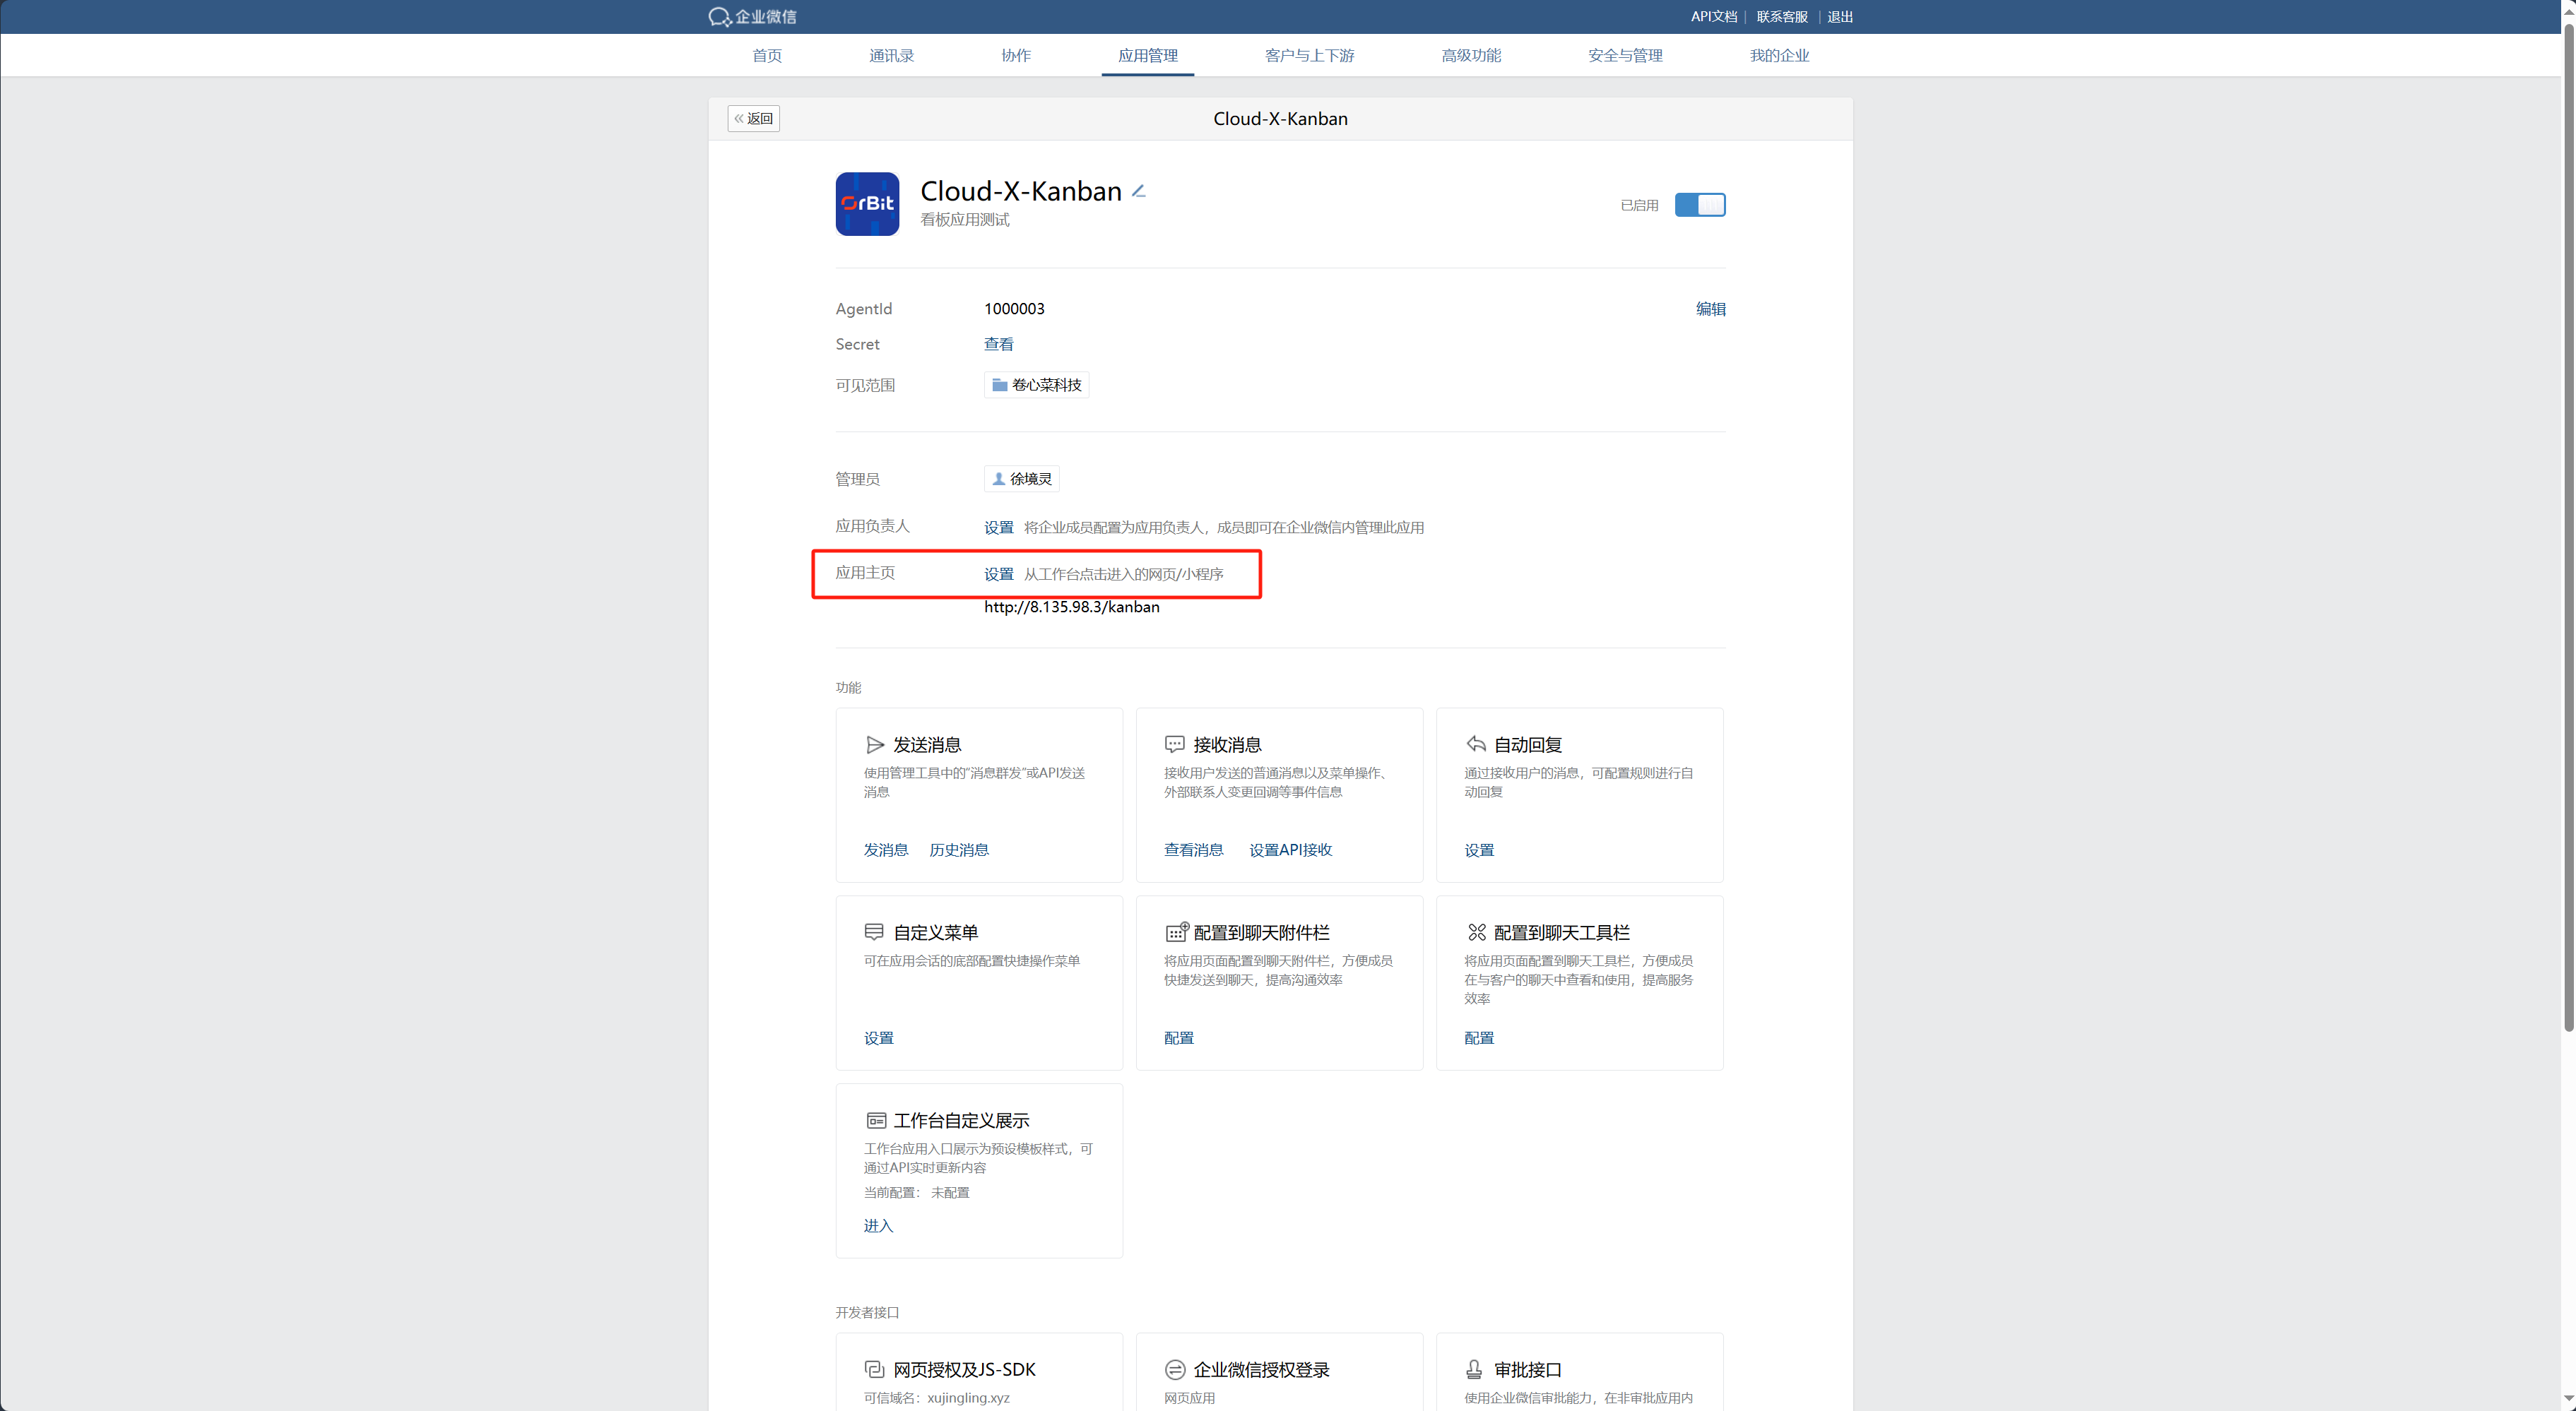Select the 应用管理 tab
Screen dimensions: 2576x1411
(x=1148, y=56)
